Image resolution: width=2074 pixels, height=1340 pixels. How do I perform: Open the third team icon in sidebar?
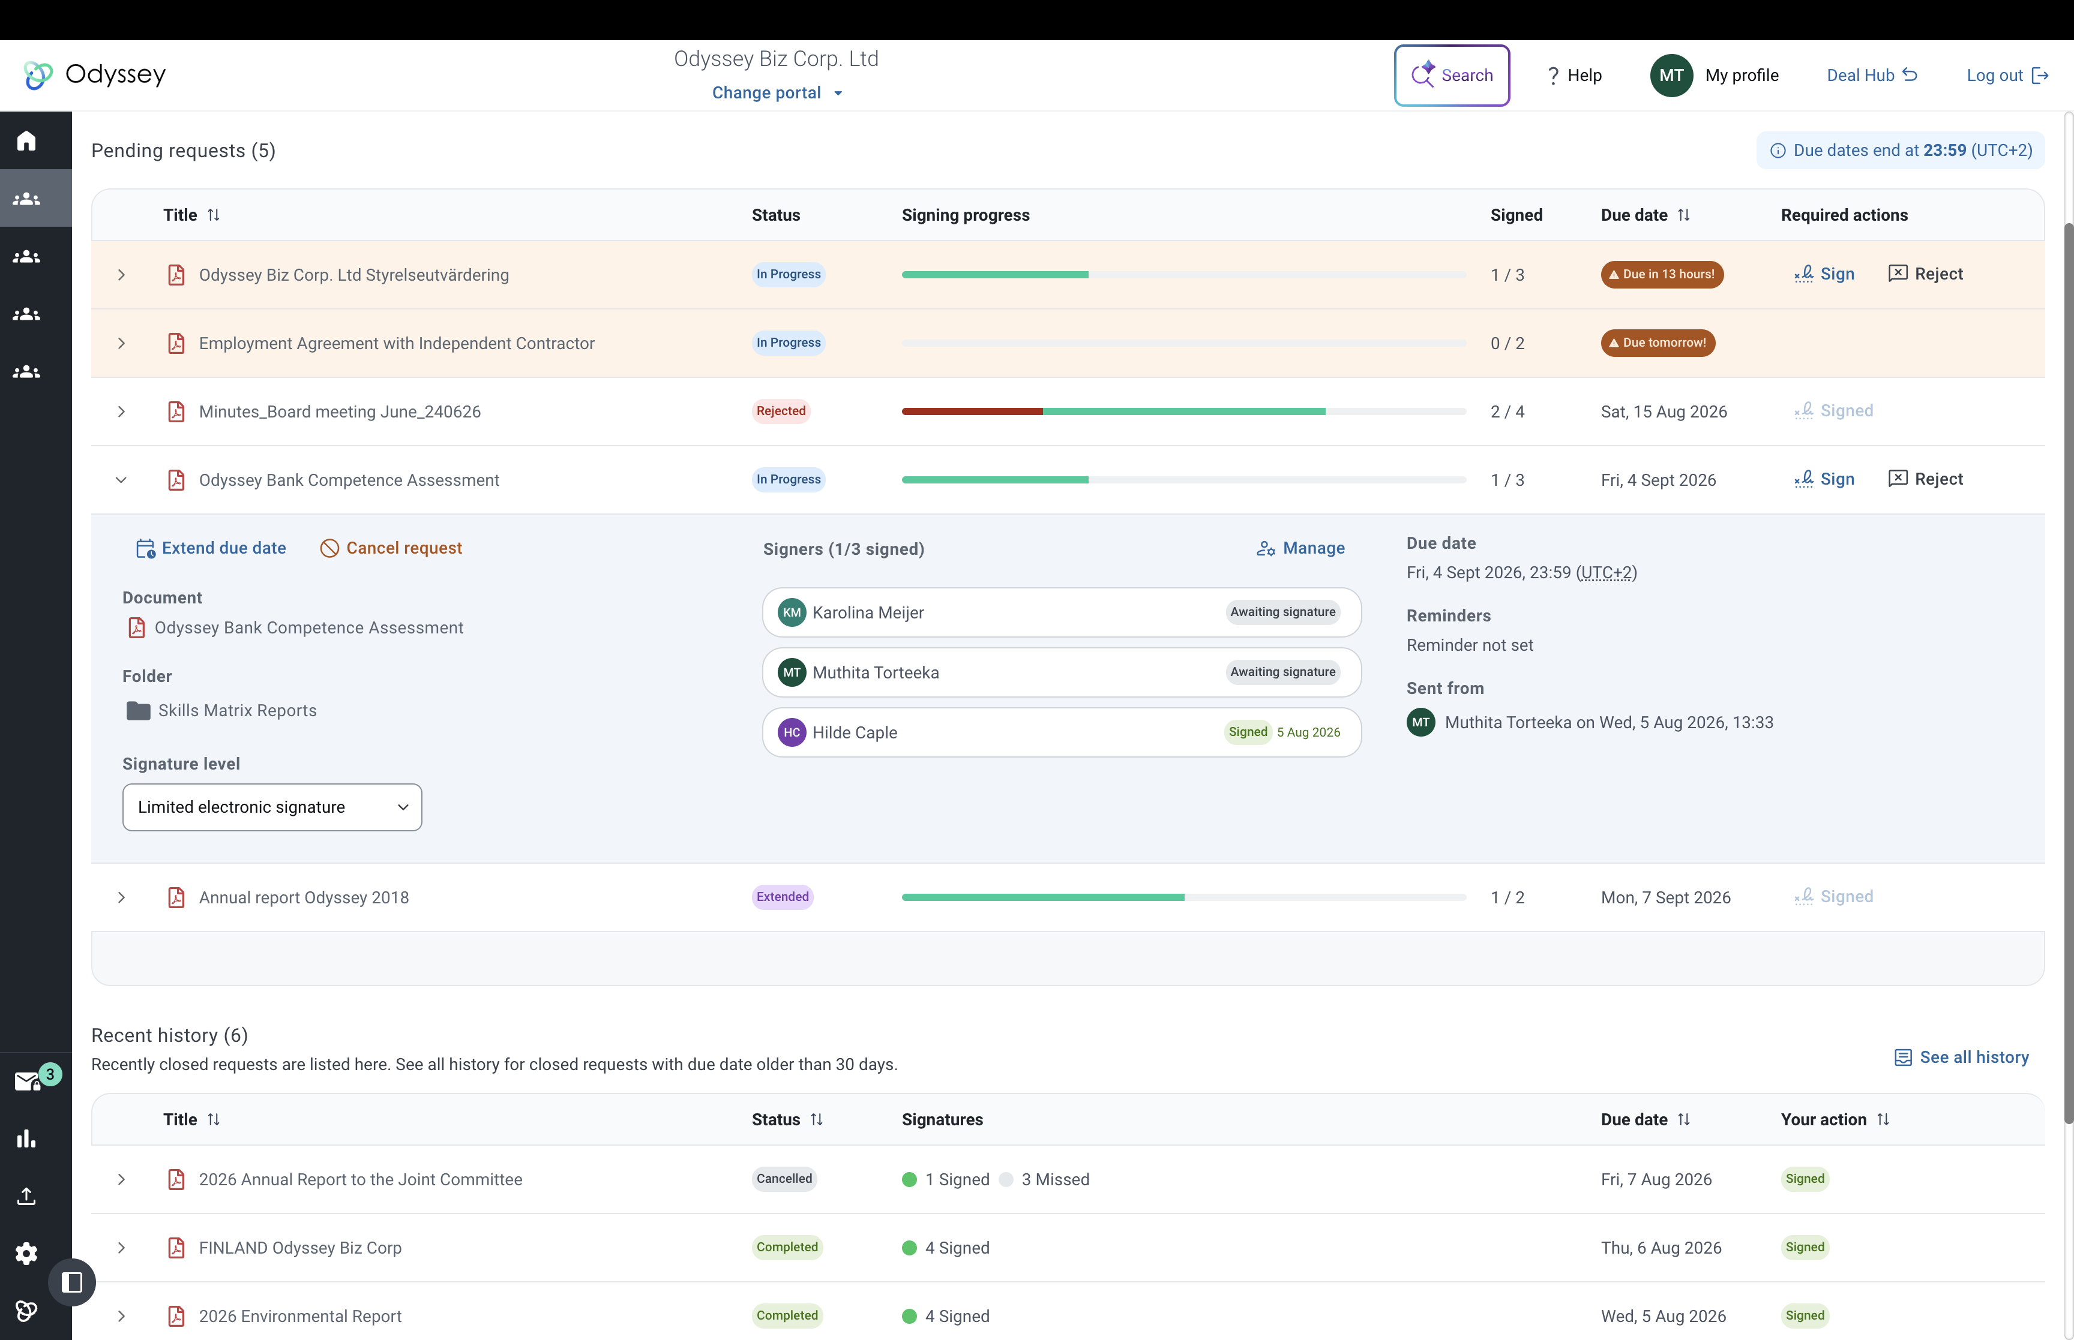pyautogui.click(x=27, y=314)
